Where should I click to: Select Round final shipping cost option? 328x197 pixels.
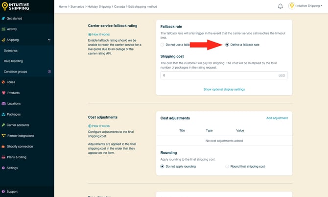[x=227, y=166]
